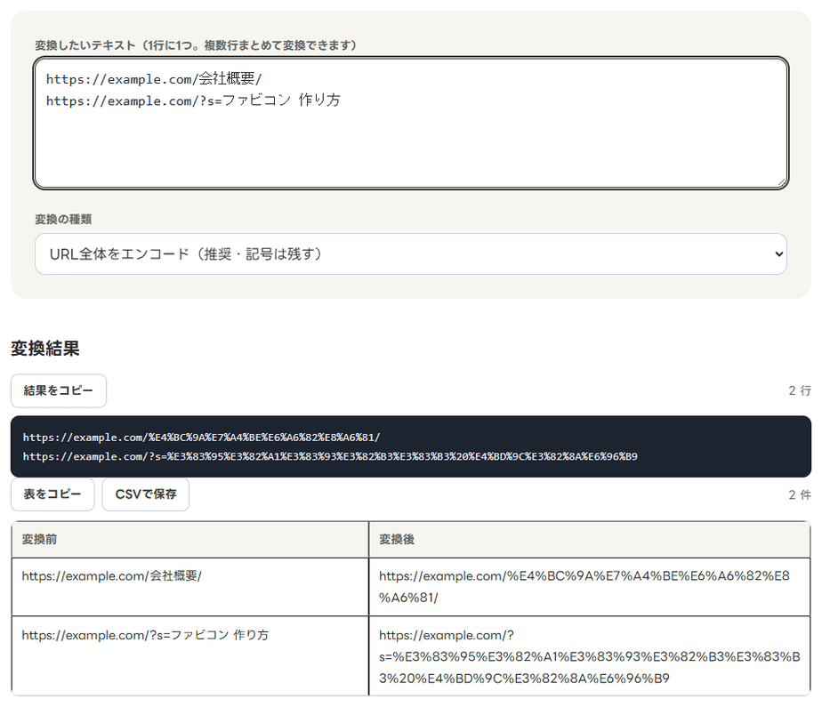Click the second encoded line with ?s= in the dark box

click(330, 456)
